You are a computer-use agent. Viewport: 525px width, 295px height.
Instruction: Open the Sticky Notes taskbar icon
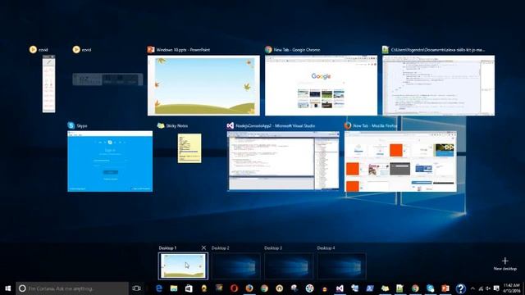[385, 288]
